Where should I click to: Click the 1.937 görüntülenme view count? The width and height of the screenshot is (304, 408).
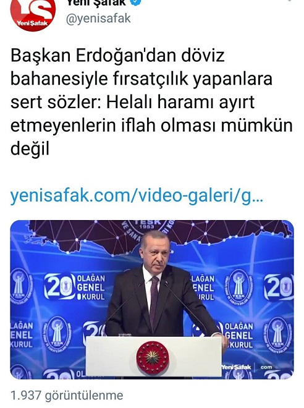[x=67, y=396]
